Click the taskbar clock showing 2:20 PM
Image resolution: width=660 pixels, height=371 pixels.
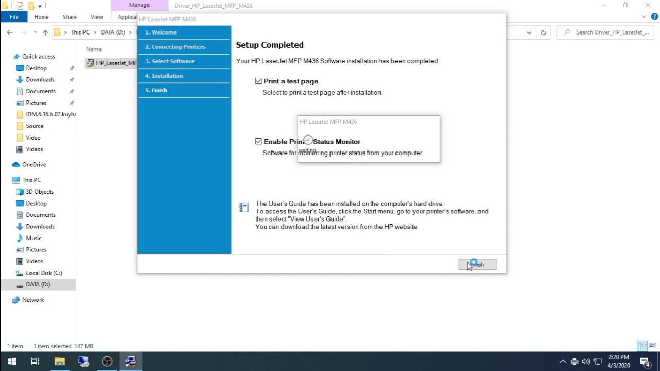click(x=619, y=361)
